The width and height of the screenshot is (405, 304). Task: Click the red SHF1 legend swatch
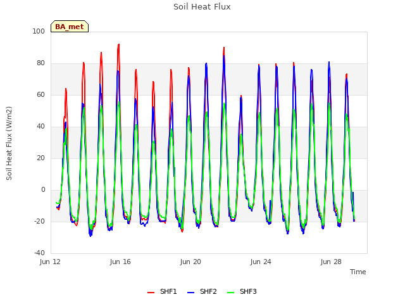151,293
